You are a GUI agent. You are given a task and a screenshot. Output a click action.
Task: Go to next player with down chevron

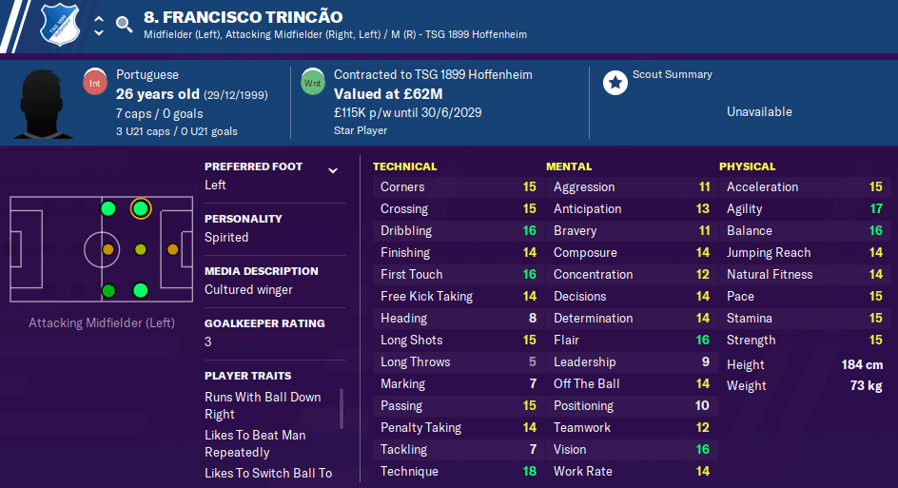click(x=99, y=33)
